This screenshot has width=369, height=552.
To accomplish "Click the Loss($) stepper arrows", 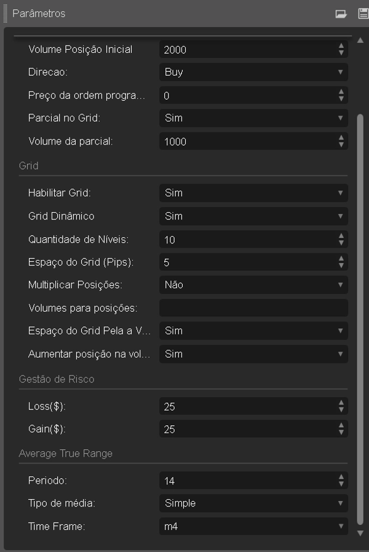I will coord(341,406).
